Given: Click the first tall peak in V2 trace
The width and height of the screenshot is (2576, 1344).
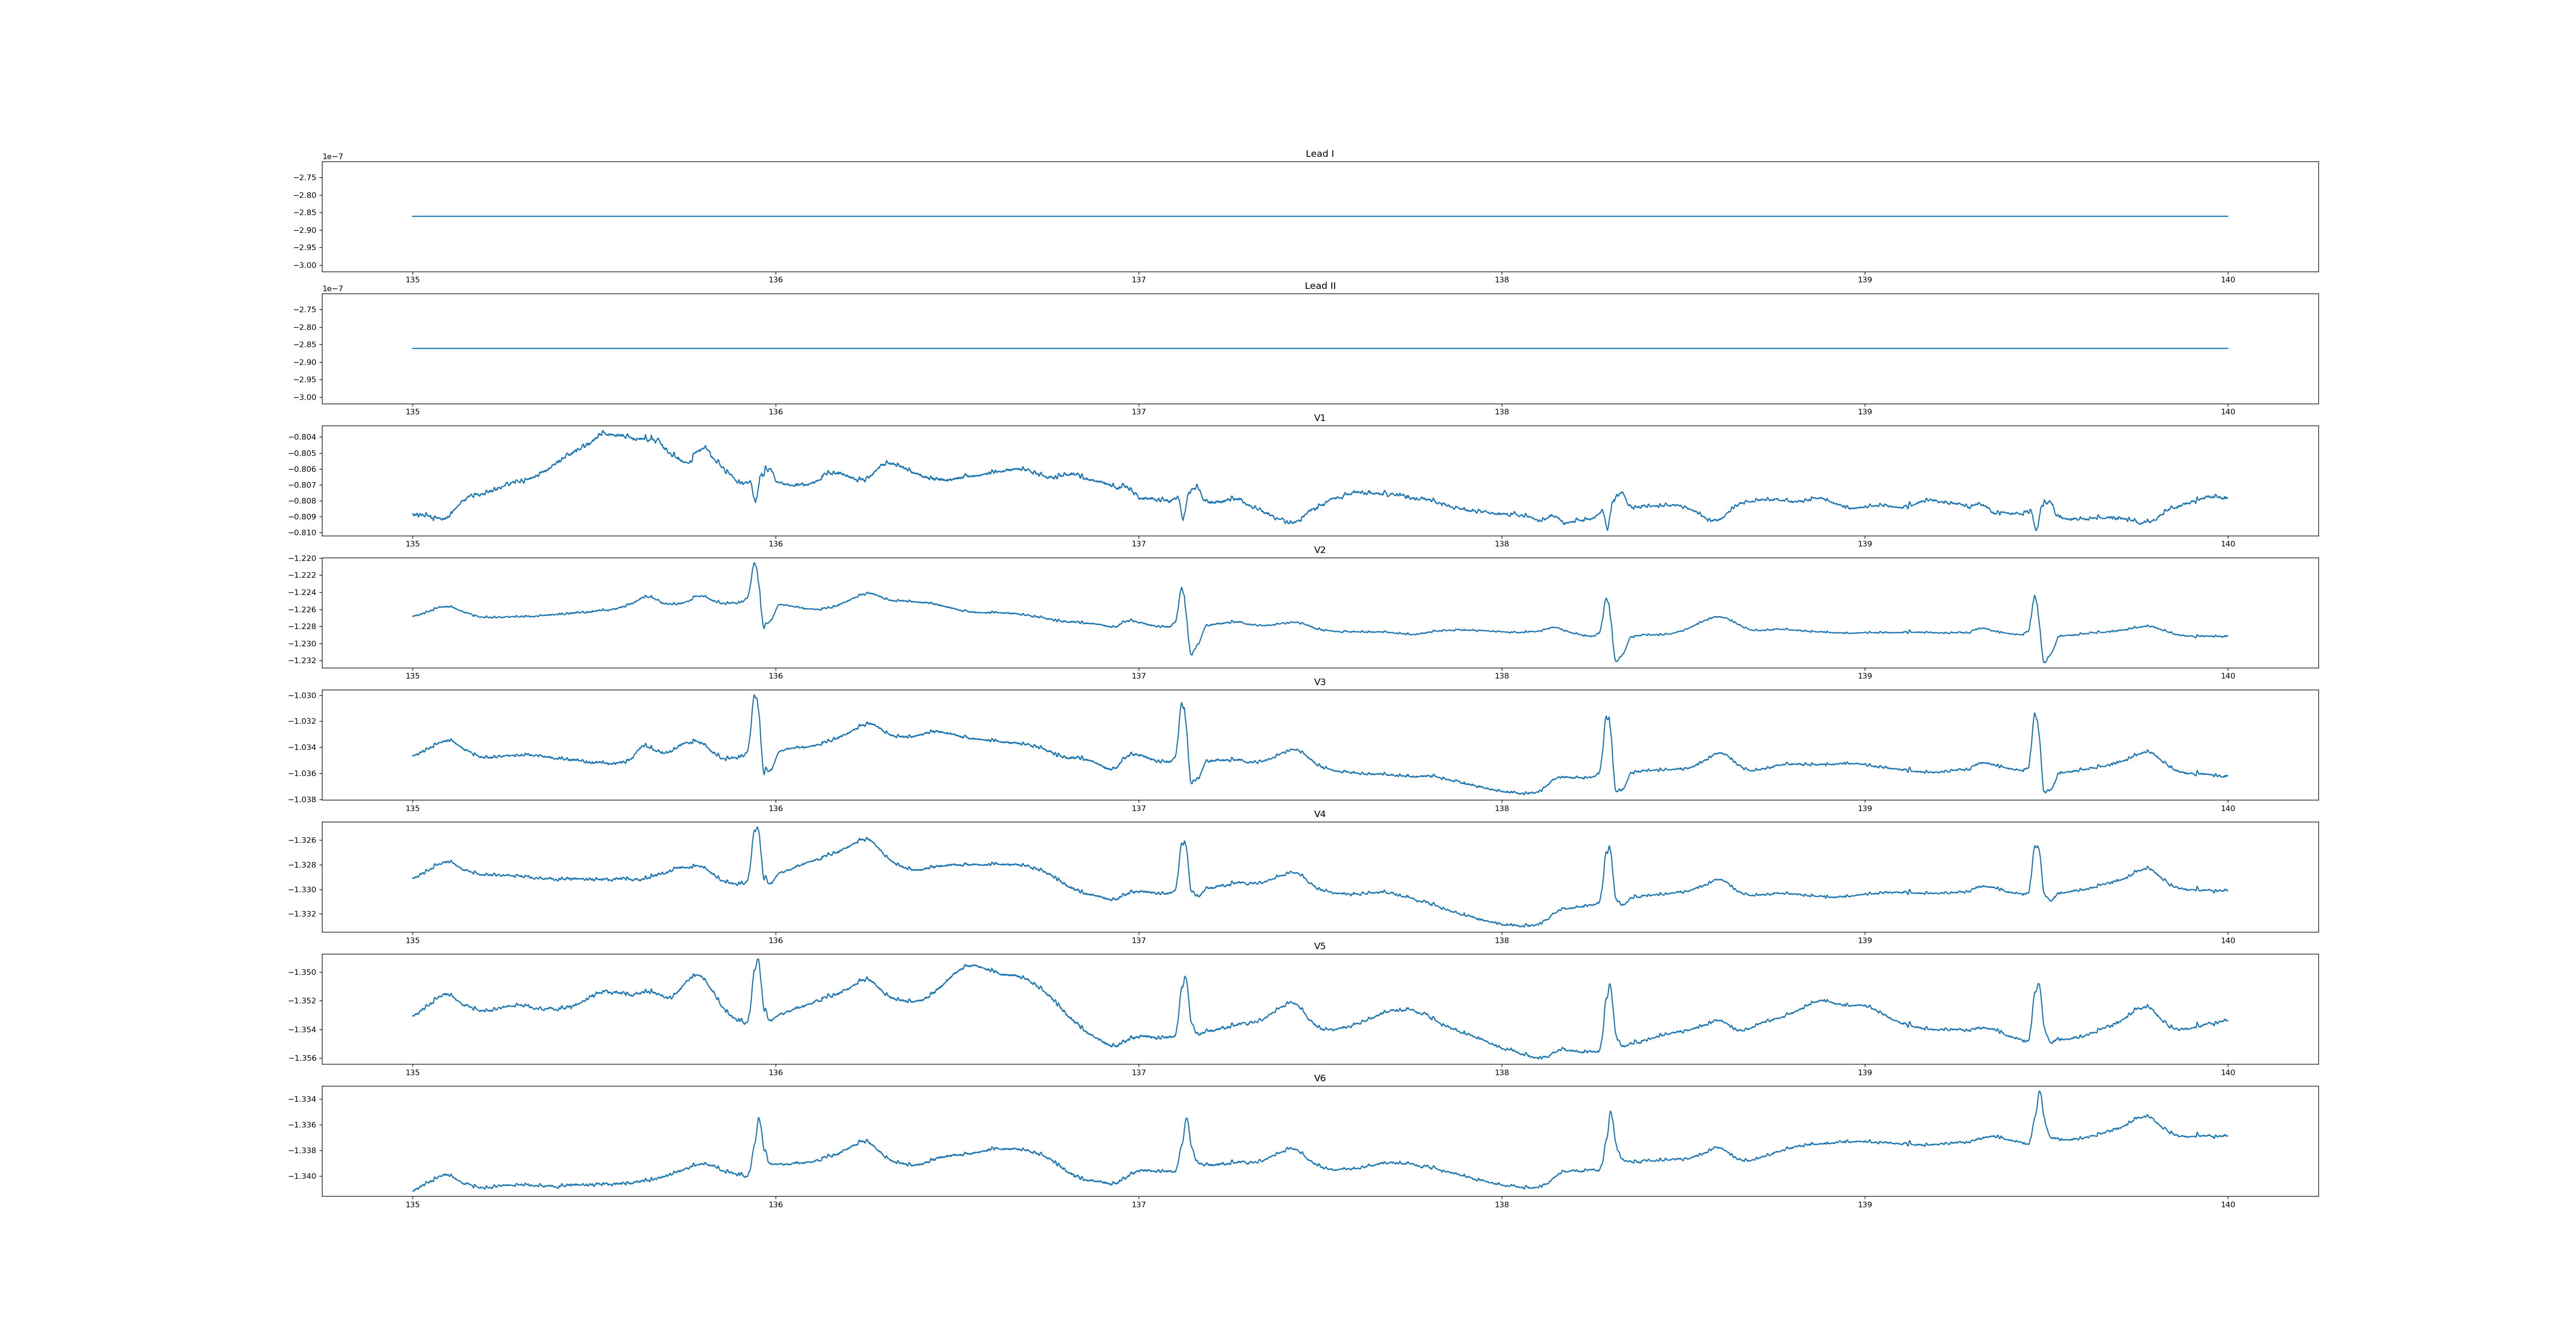Looking at the screenshot, I should coord(754,564).
